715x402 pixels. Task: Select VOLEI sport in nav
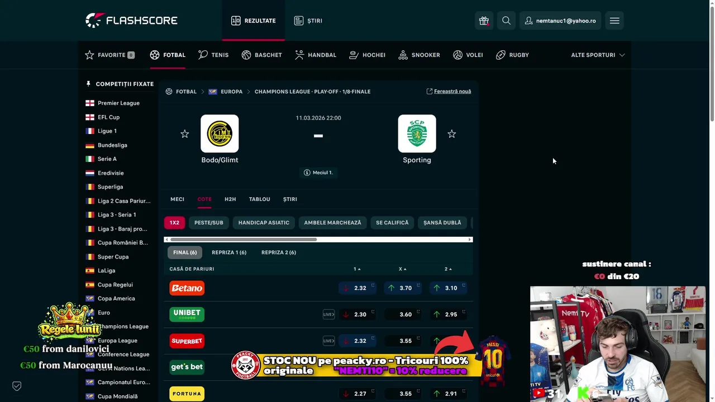point(468,55)
